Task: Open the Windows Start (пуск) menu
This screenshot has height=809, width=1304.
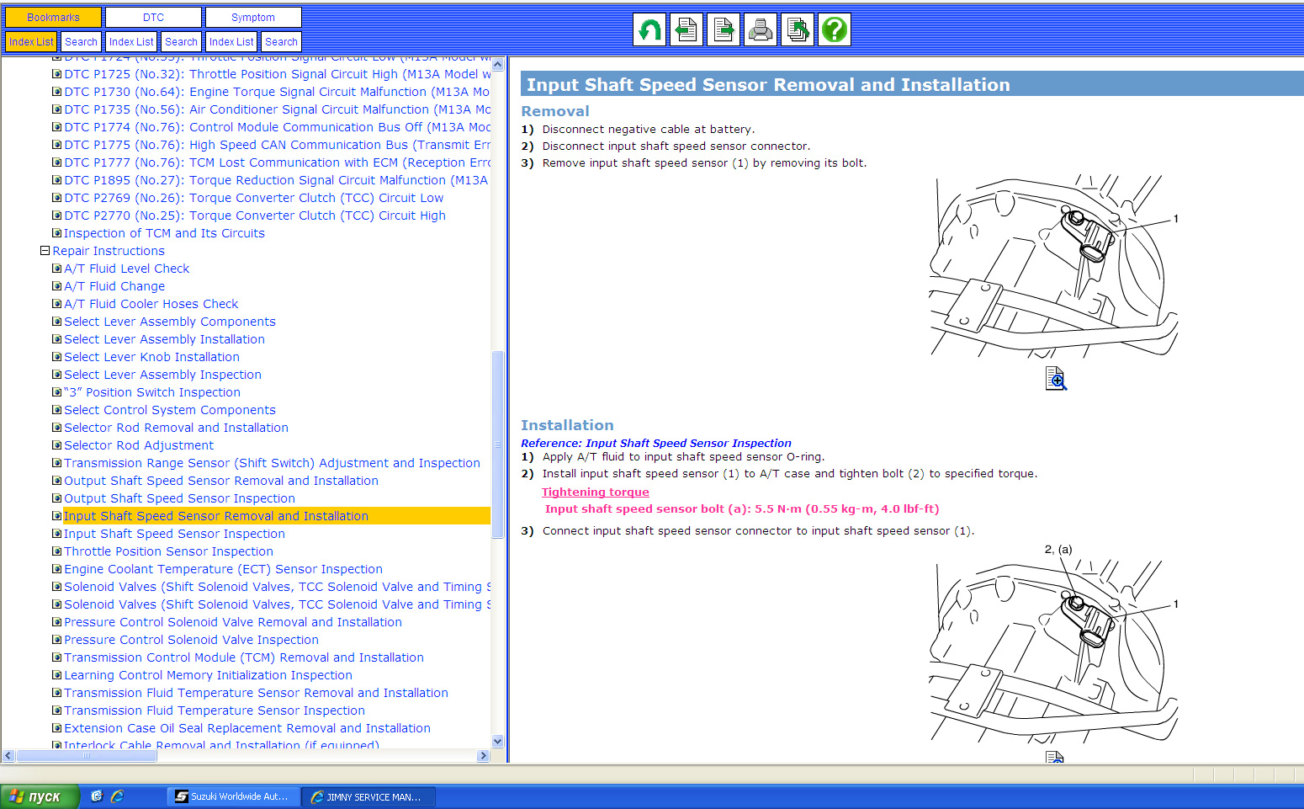Action: click(39, 796)
